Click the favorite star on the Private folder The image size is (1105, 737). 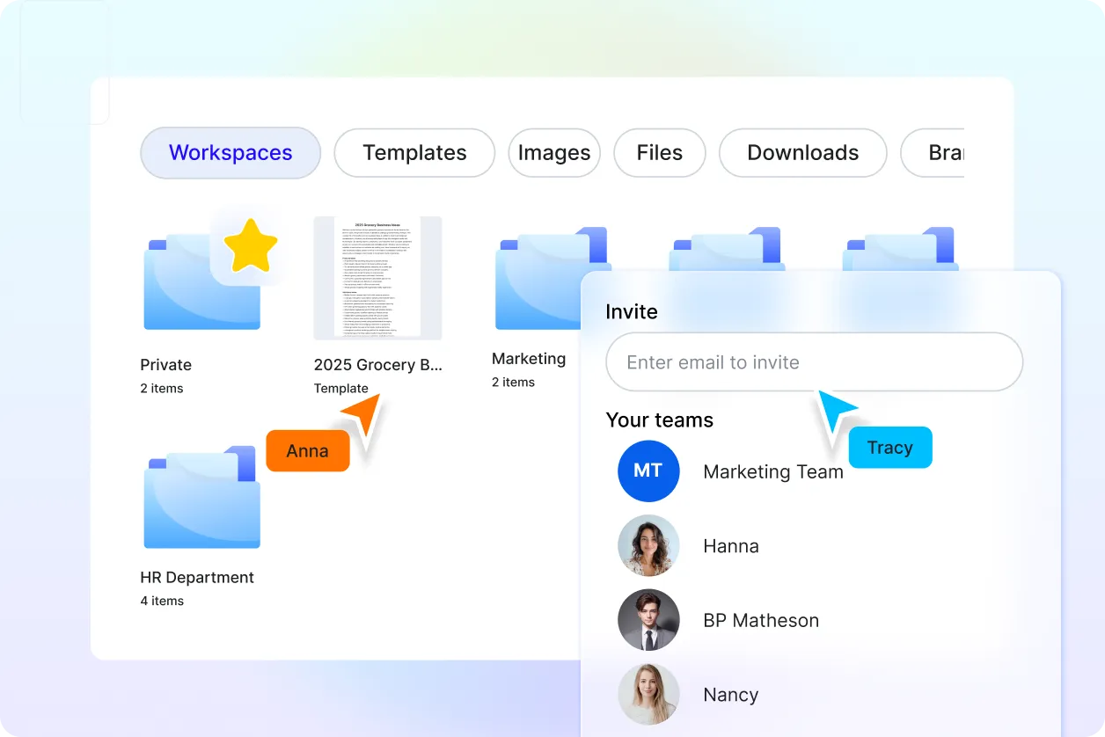click(251, 246)
